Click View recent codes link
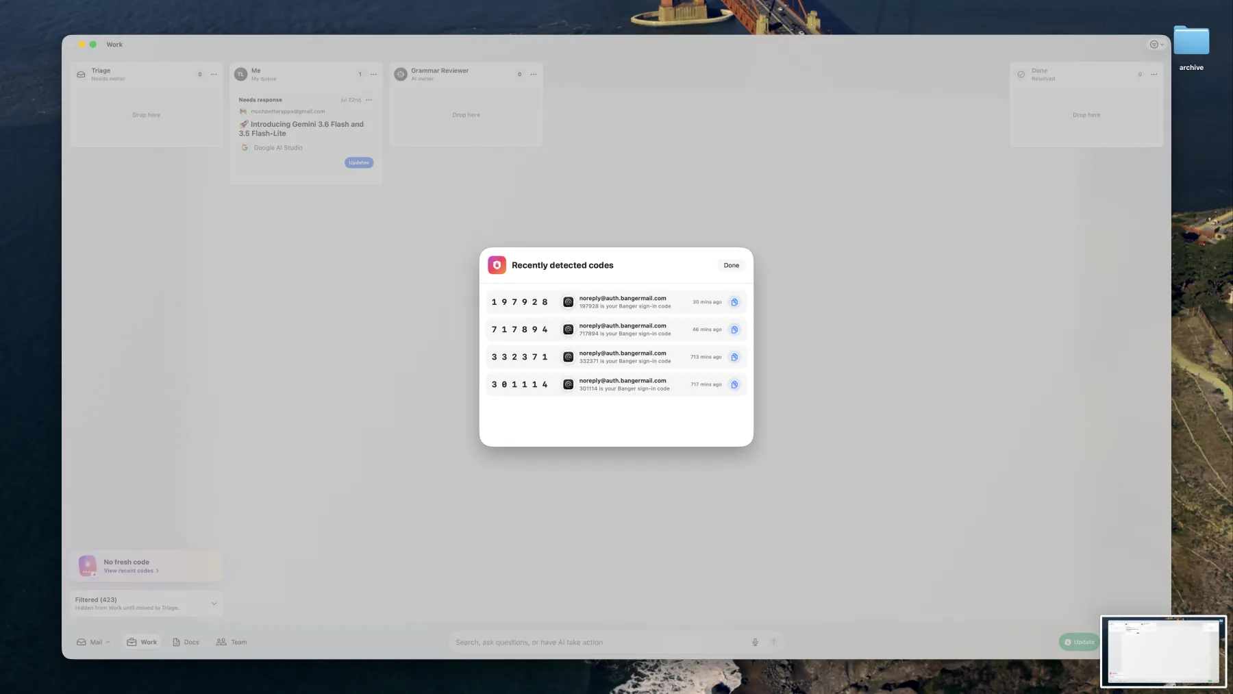The image size is (1233, 694). pos(131,571)
